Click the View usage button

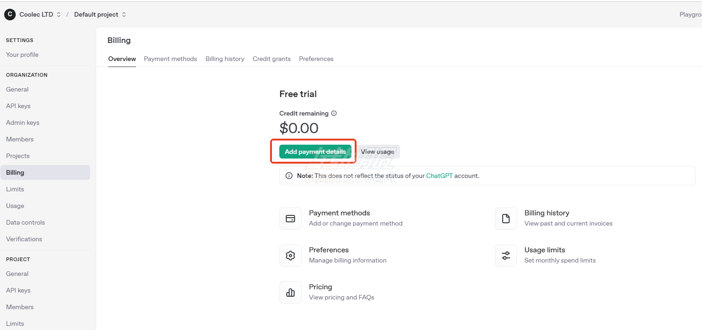(x=377, y=152)
